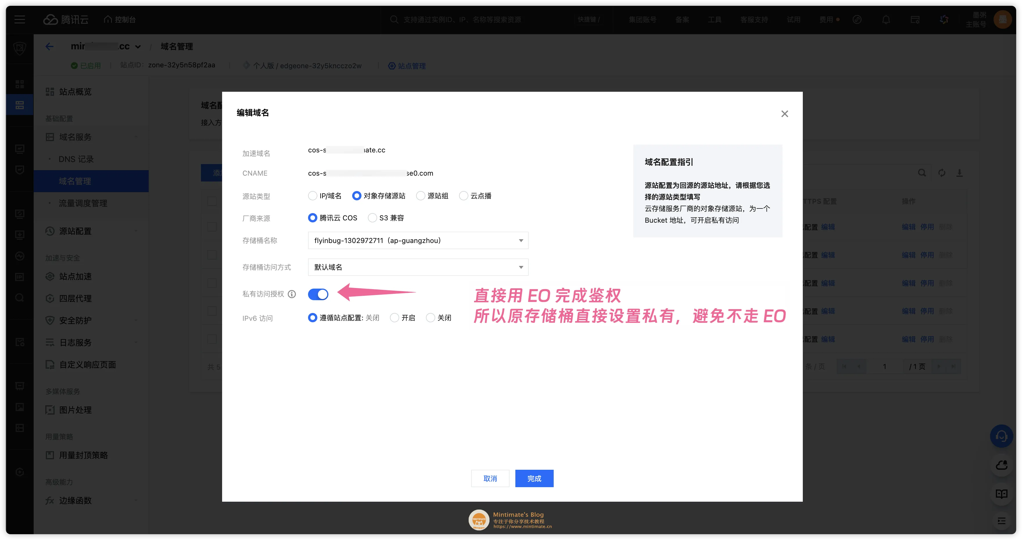The height and width of the screenshot is (540, 1022).
Task: Expand the 安全防护 sidebar group
Action: (x=91, y=320)
